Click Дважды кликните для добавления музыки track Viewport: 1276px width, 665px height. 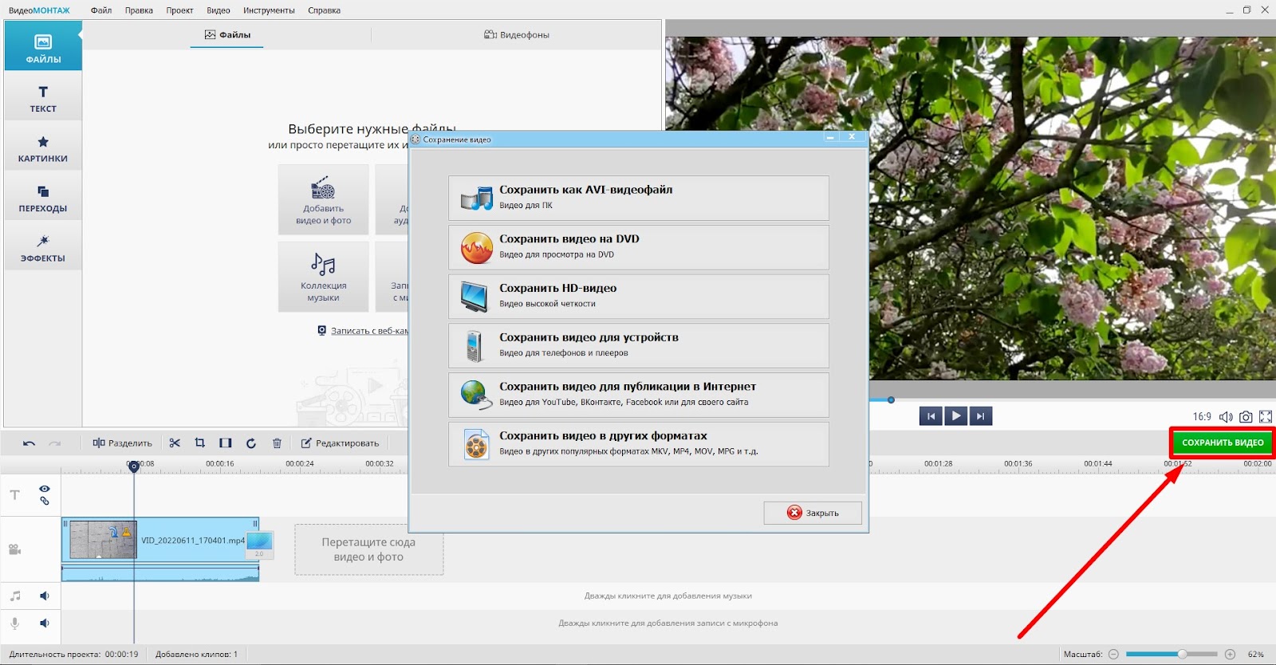click(x=668, y=596)
